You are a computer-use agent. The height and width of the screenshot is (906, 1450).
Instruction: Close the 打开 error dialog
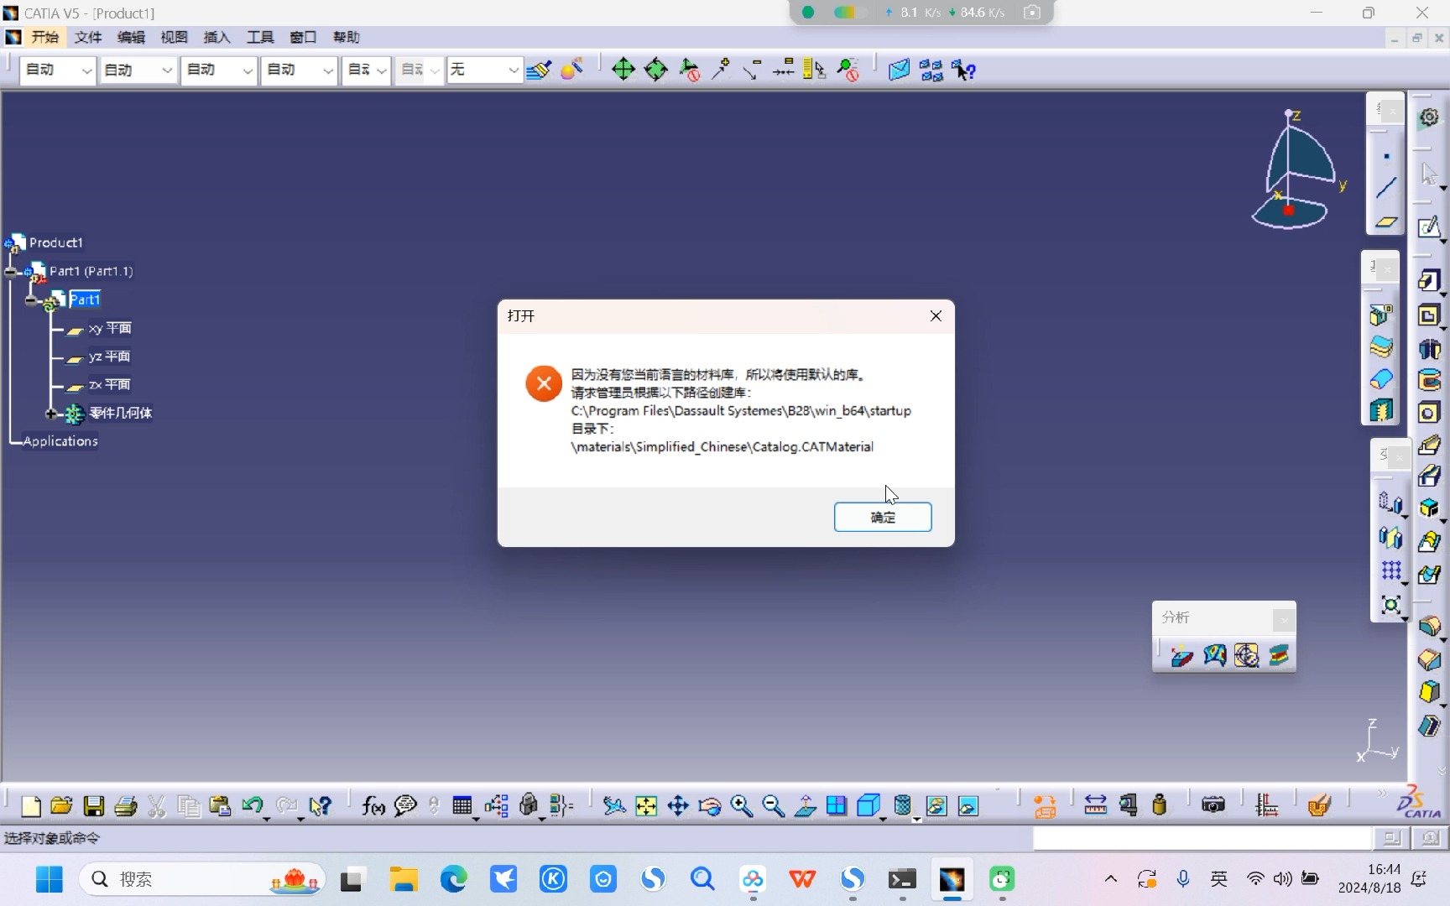click(x=936, y=315)
